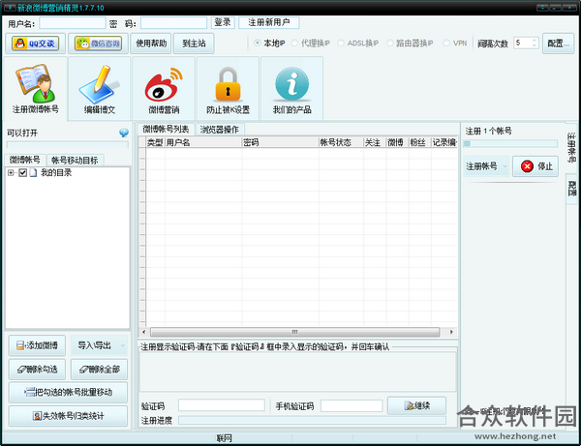Click the 删除全部 button
Screen dimensions: 581x446
click(x=99, y=369)
